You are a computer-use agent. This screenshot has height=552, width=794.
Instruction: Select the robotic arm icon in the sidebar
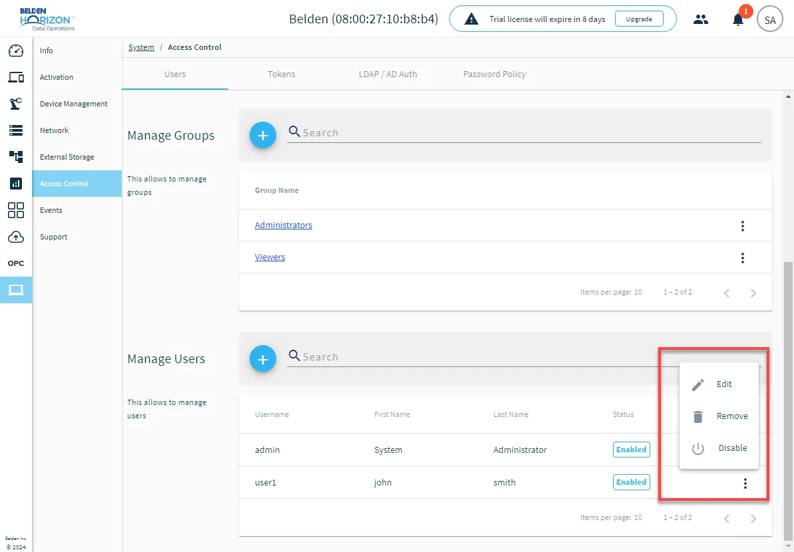[x=16, y=104]
